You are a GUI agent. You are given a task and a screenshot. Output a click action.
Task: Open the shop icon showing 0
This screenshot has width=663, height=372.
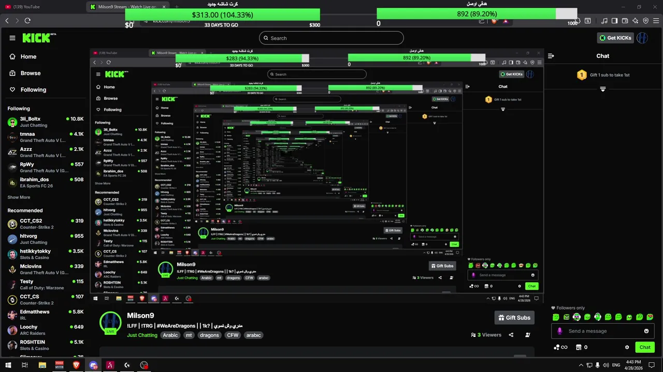click(582, 347)
